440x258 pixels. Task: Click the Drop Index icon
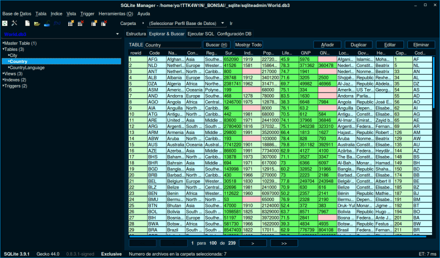click(104, 23)
